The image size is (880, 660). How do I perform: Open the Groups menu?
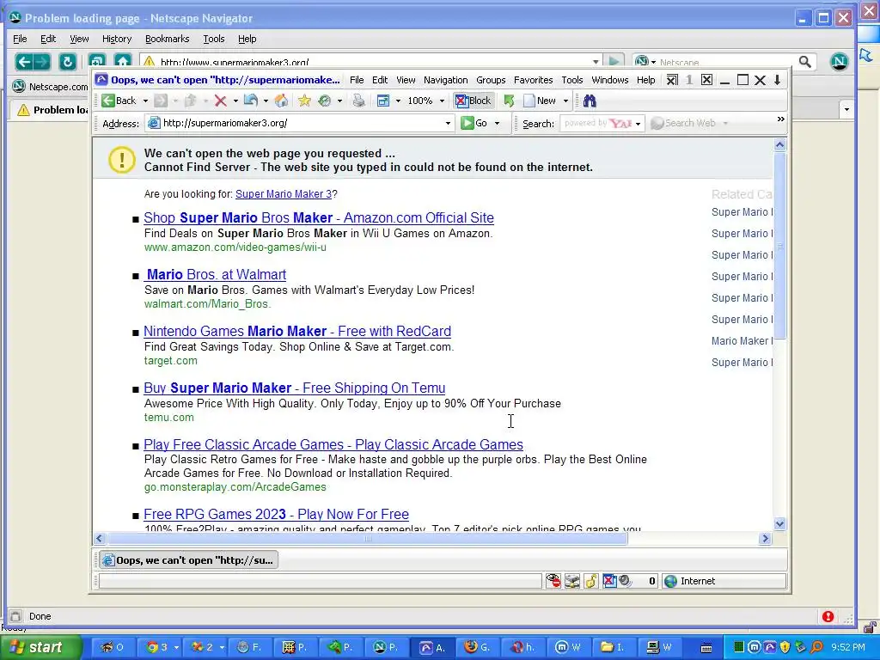tap(491, 80)
